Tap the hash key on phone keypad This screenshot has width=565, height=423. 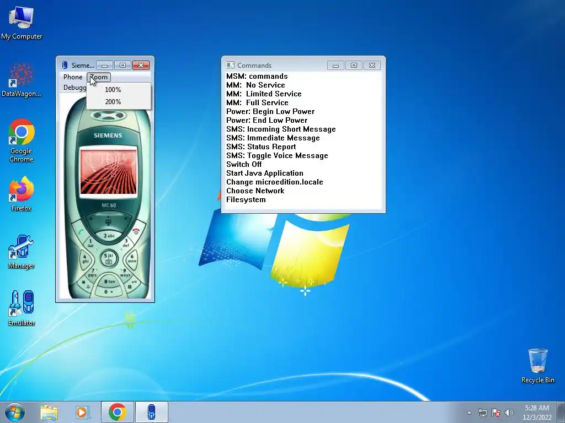[x=130, y=286]
